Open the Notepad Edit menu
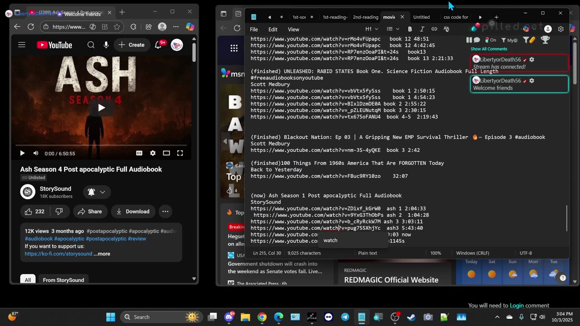The image size is (580, 326). 273,29
